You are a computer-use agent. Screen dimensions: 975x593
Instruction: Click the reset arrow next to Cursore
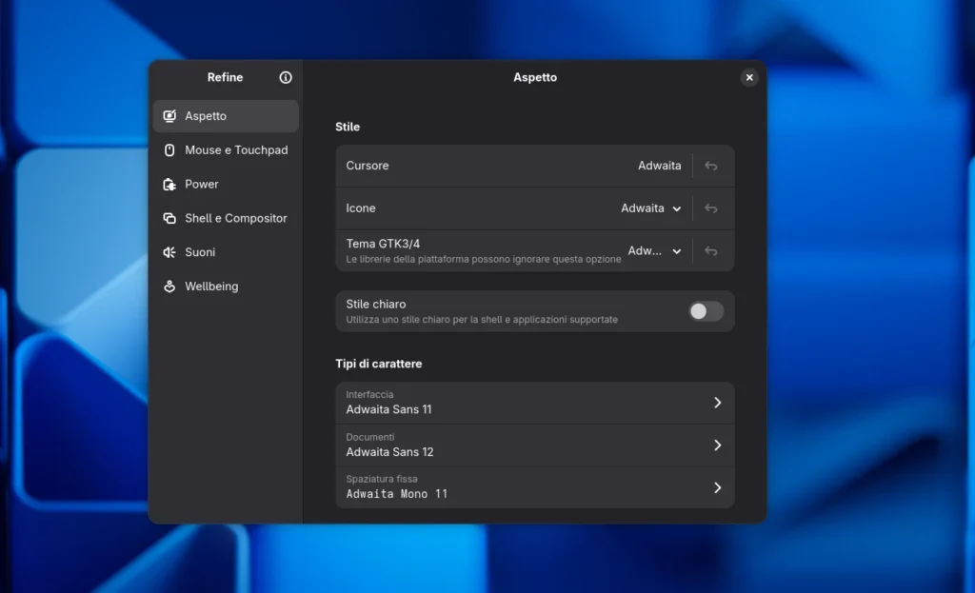click(x=710, y=165)
